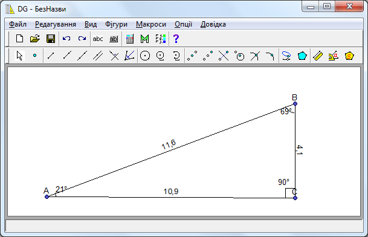Select the ruler Measure distance tool
This screenshot has width=368, height=237.
click(x=318, y=56)
